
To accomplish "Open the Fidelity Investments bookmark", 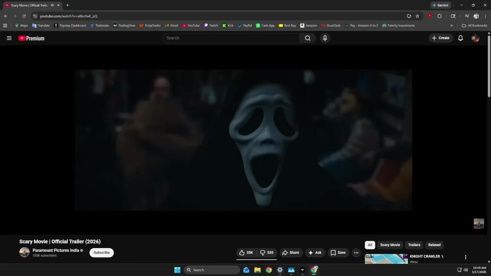I will (x=399, y=26).
